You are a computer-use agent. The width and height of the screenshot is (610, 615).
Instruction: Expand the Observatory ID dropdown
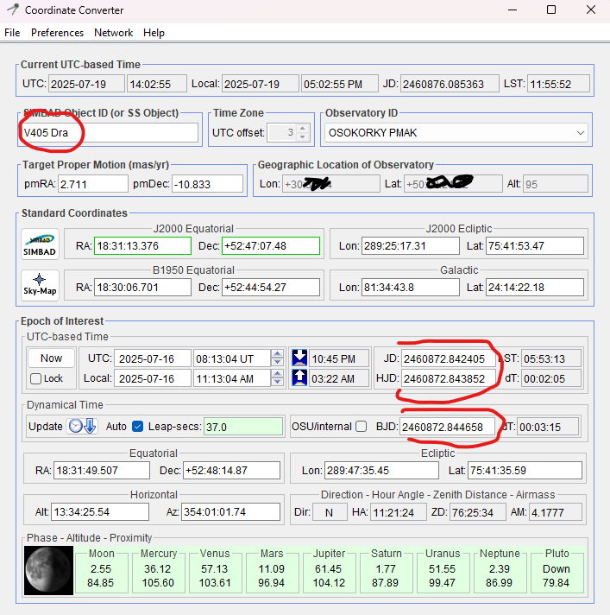point(580,133)
